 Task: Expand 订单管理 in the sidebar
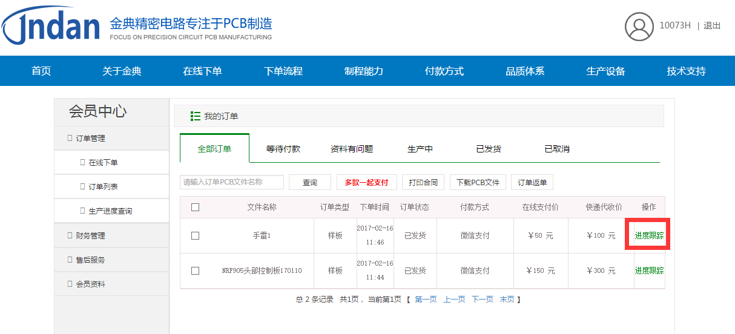click(x=90, y=139)
